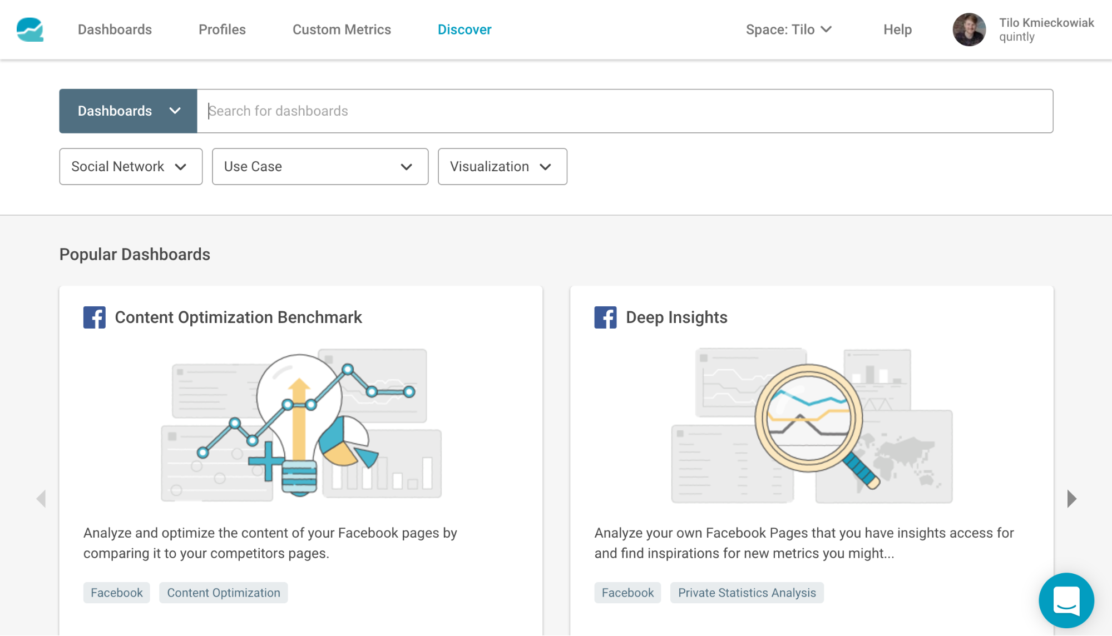Expand the Social Network filter dropdown
The width and height of the screenshot is (1112, 636).
(x=131, y=166)
